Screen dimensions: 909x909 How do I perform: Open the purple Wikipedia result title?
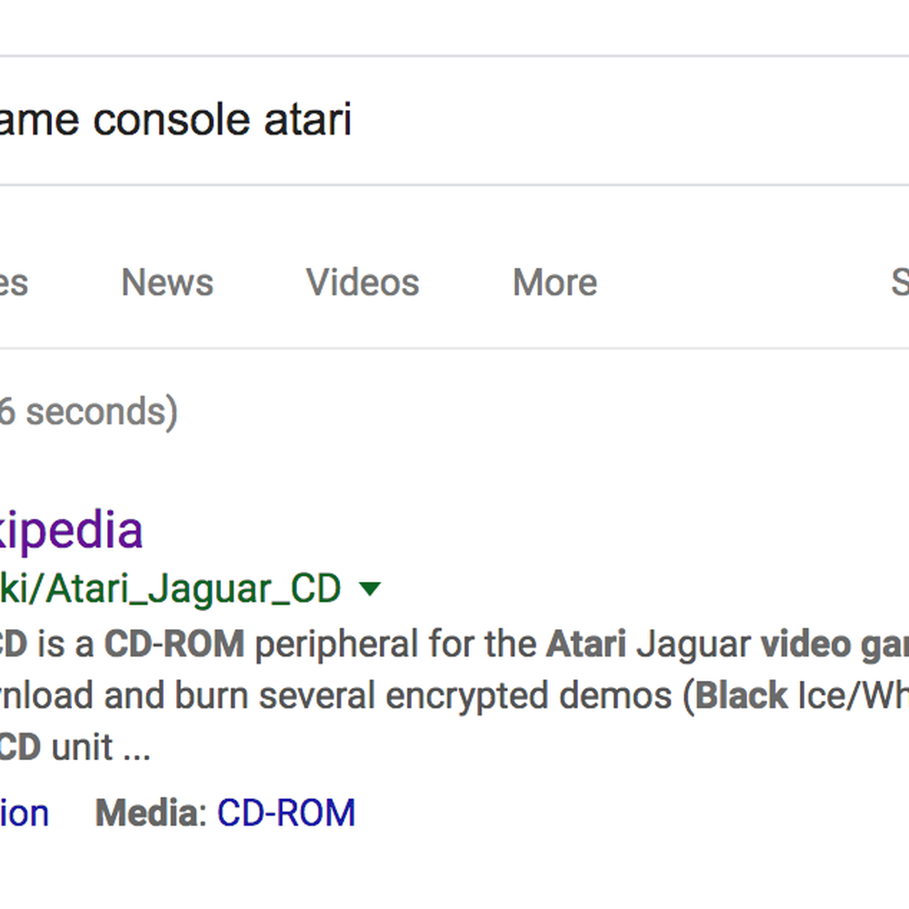point(71,531)
